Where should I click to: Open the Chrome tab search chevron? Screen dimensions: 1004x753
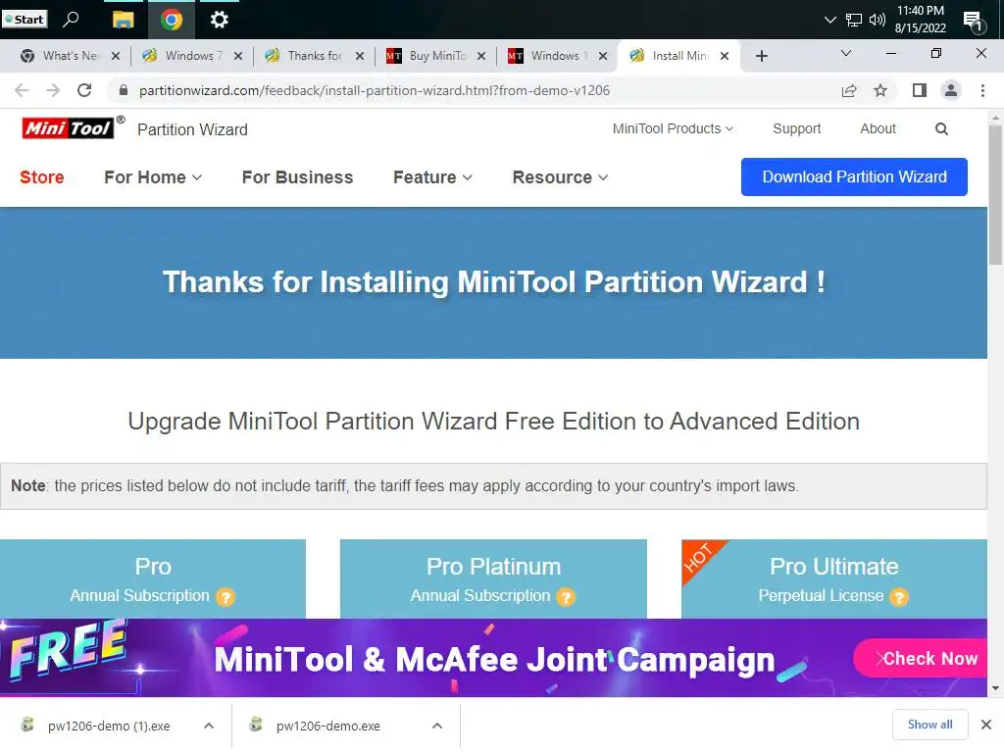click(x=846, y=53)
